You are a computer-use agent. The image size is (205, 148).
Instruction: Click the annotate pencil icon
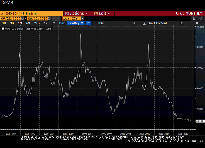[181, 23]
